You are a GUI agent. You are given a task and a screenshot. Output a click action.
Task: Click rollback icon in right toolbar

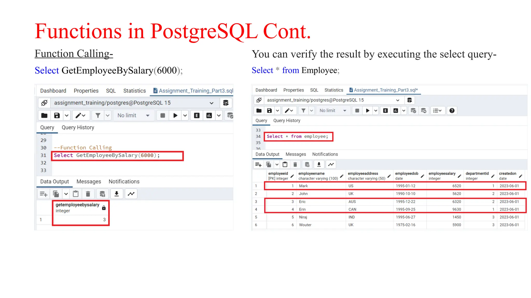[x=424, y=111]
